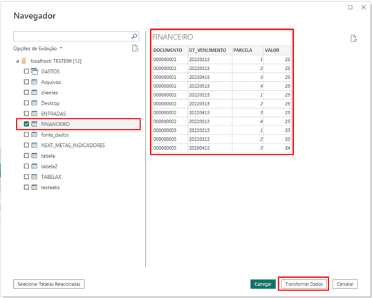The height and width of the screenshot is (298, 372).
Task: Check the TABELAX checkbox
Action: click(x=26, y=177)
